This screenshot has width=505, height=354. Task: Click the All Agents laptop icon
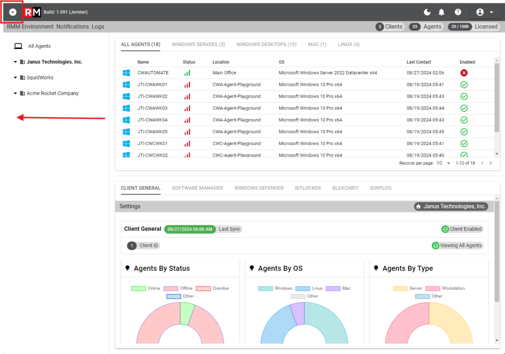pyautogui.click(x=18, y=46)
